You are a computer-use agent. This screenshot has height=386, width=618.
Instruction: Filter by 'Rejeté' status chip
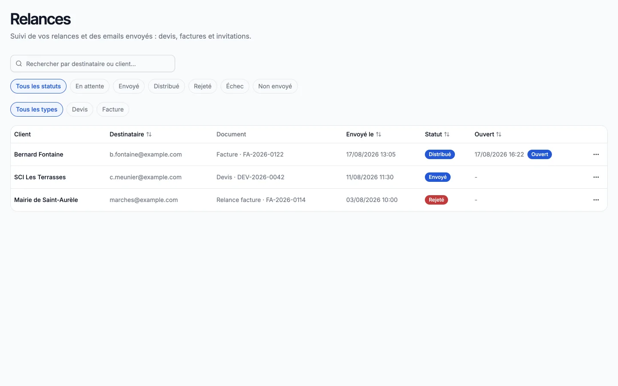point(203,86)
